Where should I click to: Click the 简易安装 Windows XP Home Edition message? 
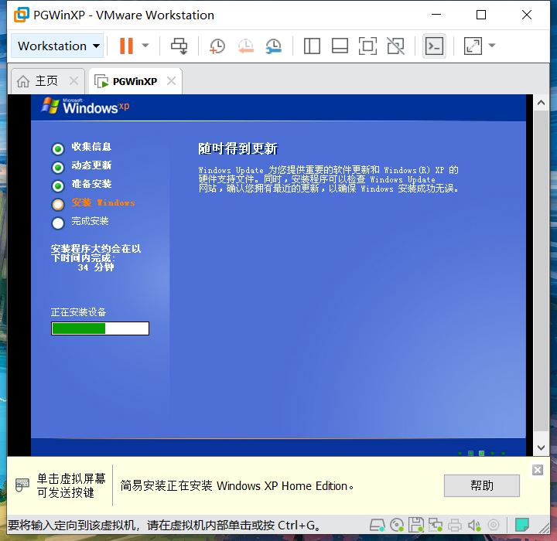[x=237, y=485]
